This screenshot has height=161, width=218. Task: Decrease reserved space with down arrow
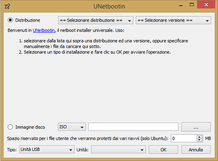coord(199,140)
